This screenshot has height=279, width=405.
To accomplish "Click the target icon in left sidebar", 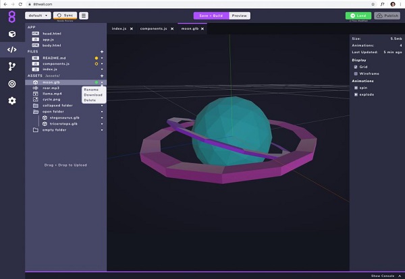I will pos(11,84).
